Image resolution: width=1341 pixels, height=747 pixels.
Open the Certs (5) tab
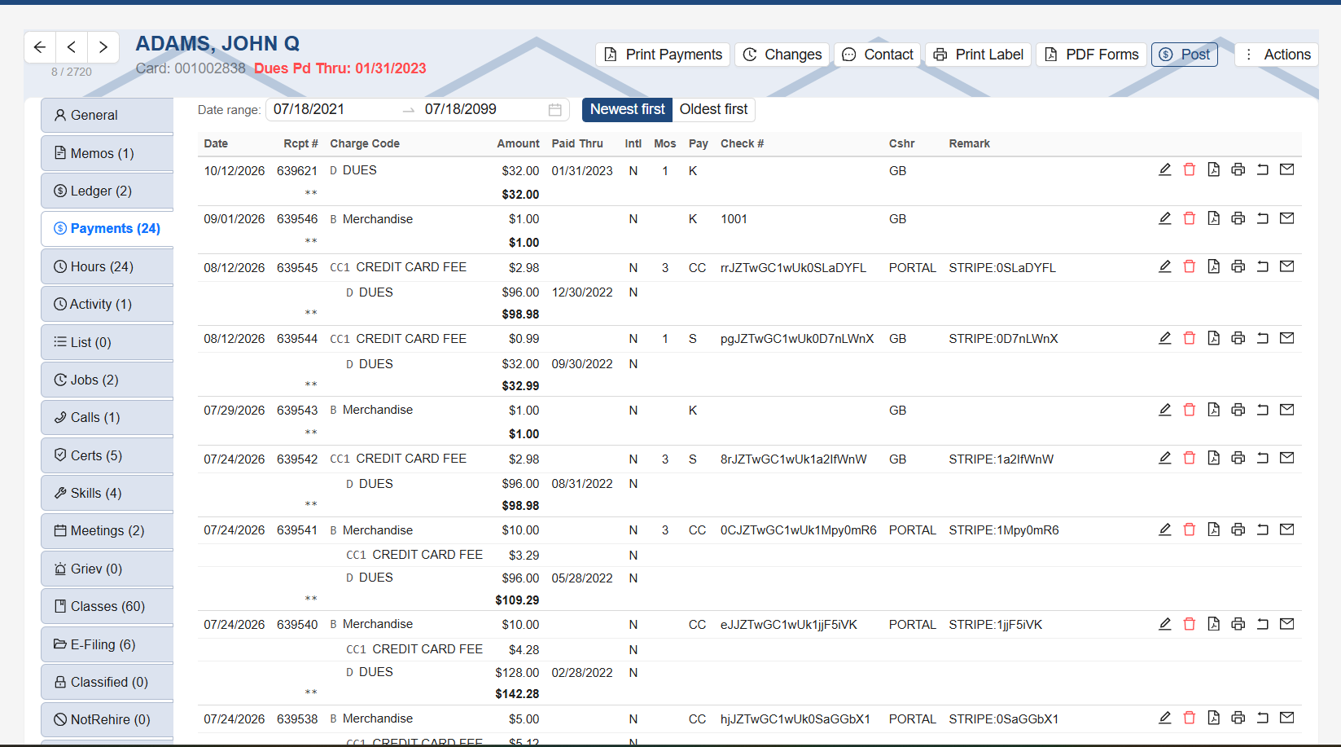pos(107,455)
